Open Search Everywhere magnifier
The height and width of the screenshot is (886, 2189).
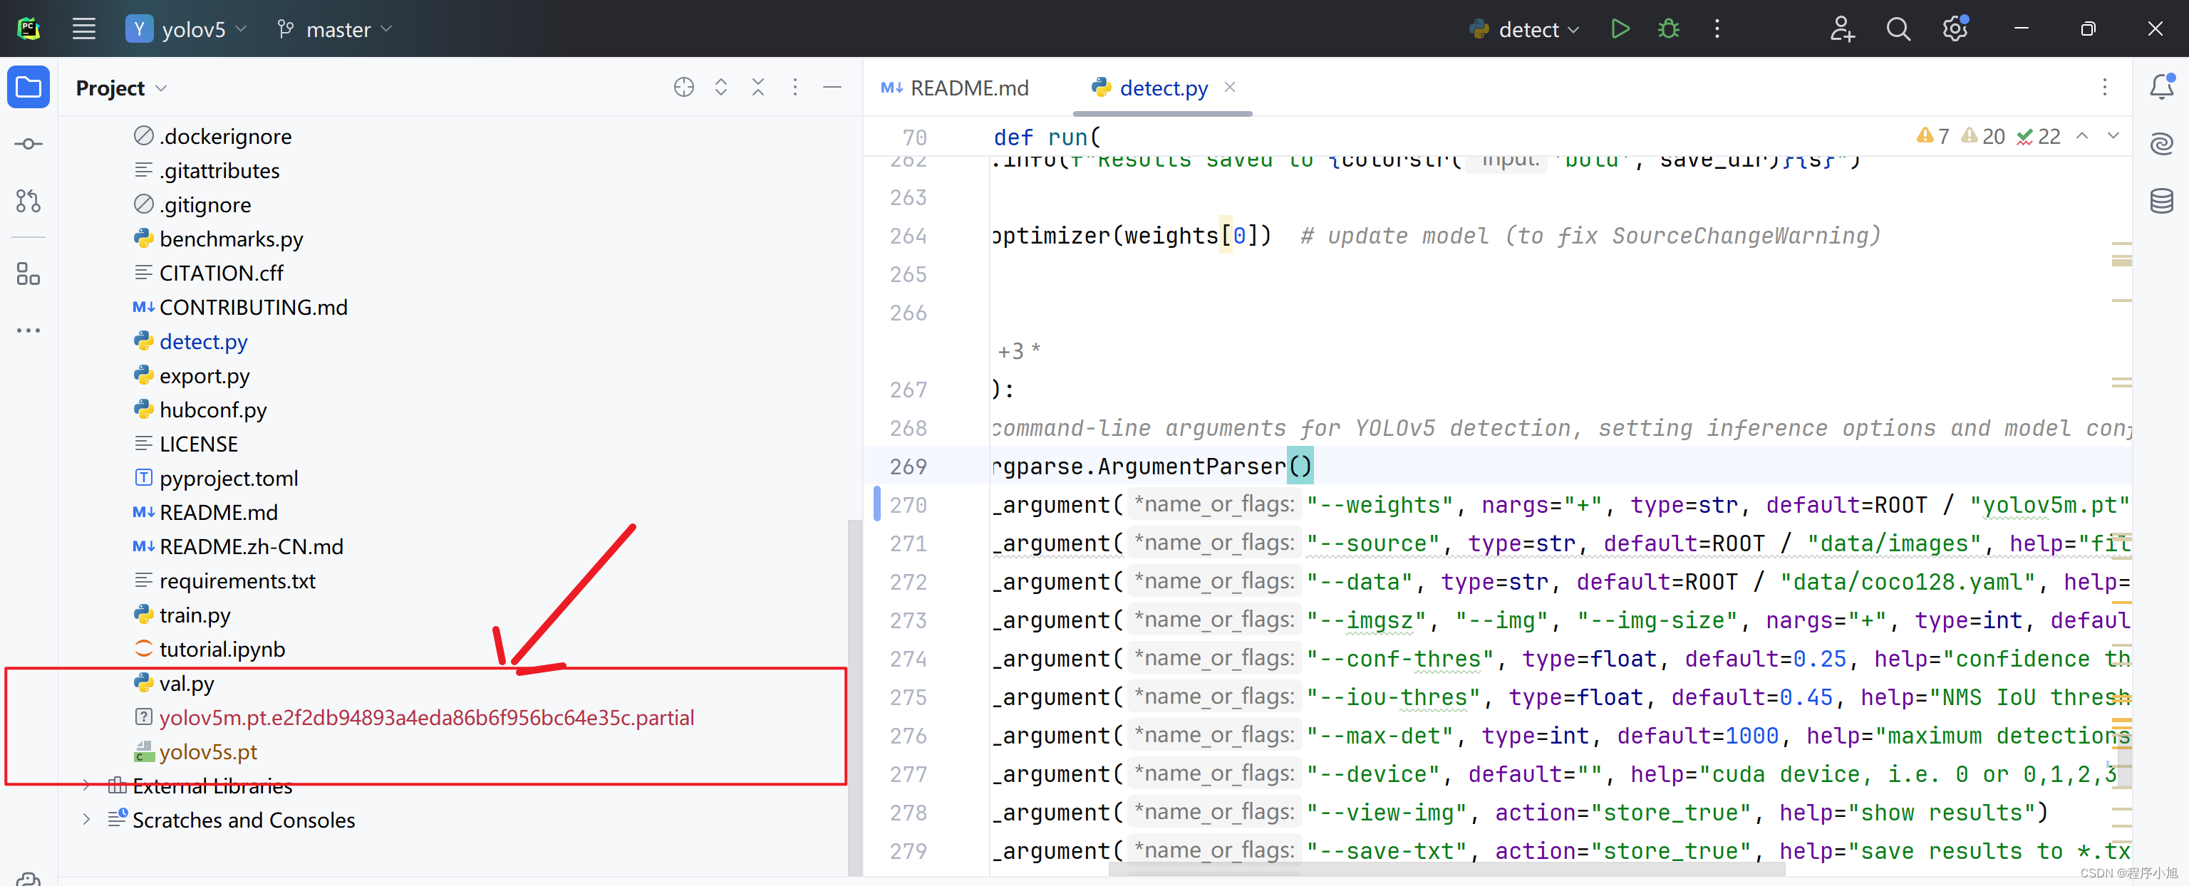pos(1898,29)
